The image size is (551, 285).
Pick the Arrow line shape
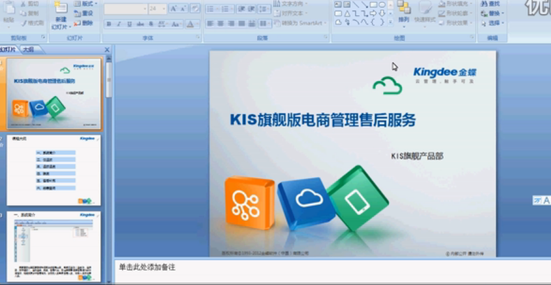point(364,4)
